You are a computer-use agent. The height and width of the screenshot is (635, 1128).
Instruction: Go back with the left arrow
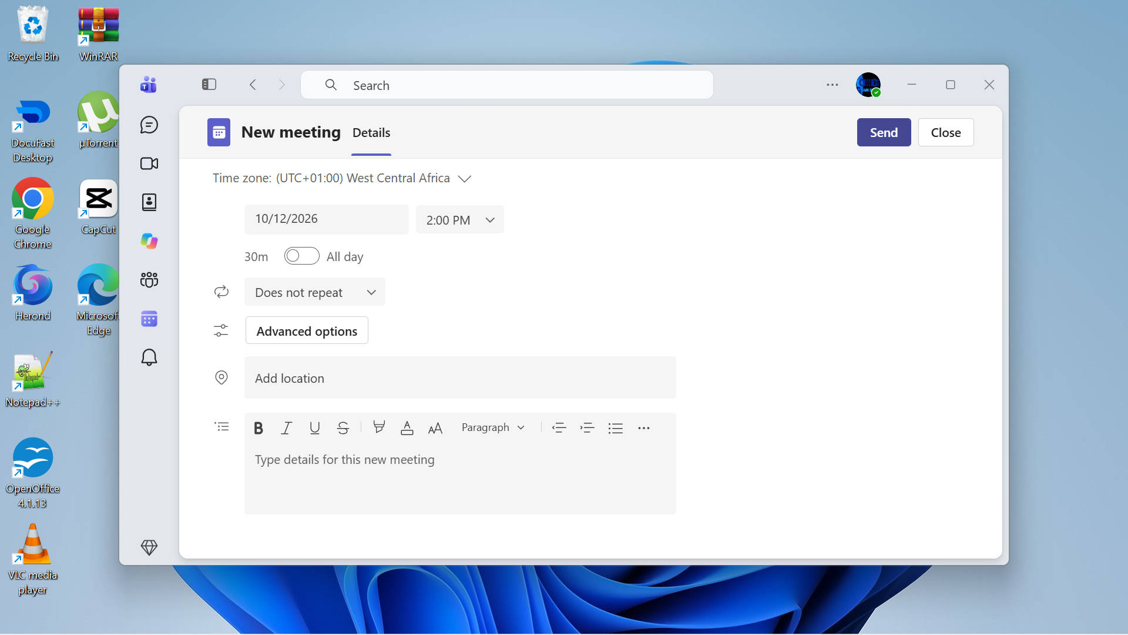click(x=253, y=85)
